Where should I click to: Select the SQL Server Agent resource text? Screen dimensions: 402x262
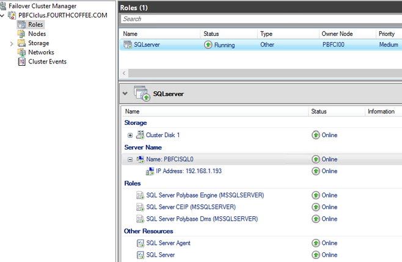168,243
